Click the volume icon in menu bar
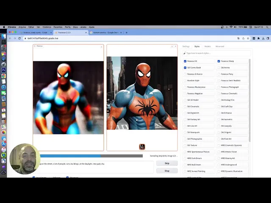The height and width of the screenshot is (203, 271). point(235,27)
